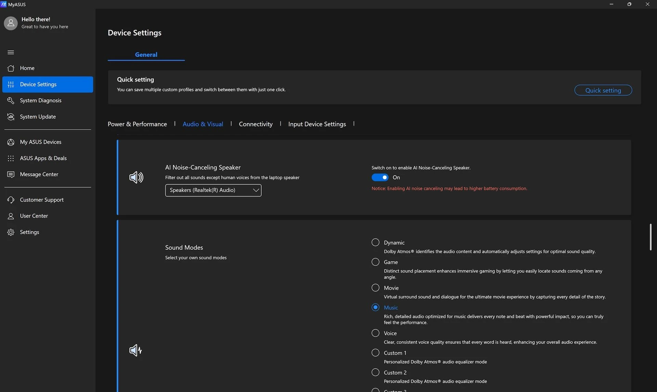The height and width of the screenshot is (392, 657).
Task: Open System Diagnosis page
Action: (48, 101)
